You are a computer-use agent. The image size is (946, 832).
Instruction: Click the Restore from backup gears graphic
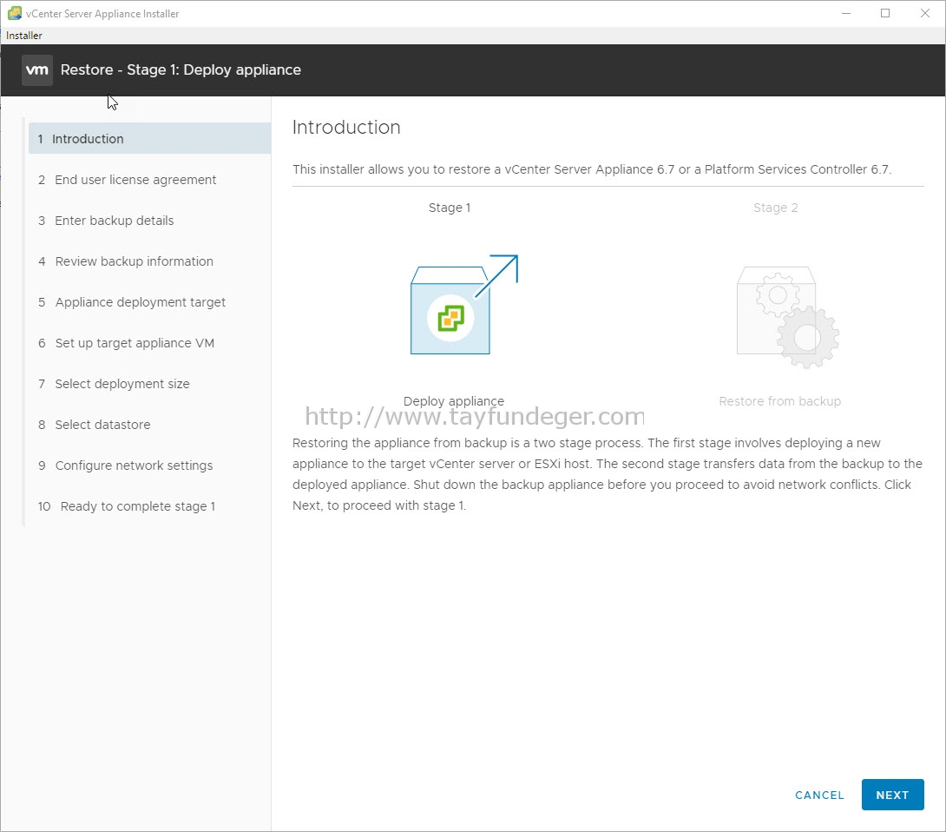pyautogui.click(x=787, y=317)
